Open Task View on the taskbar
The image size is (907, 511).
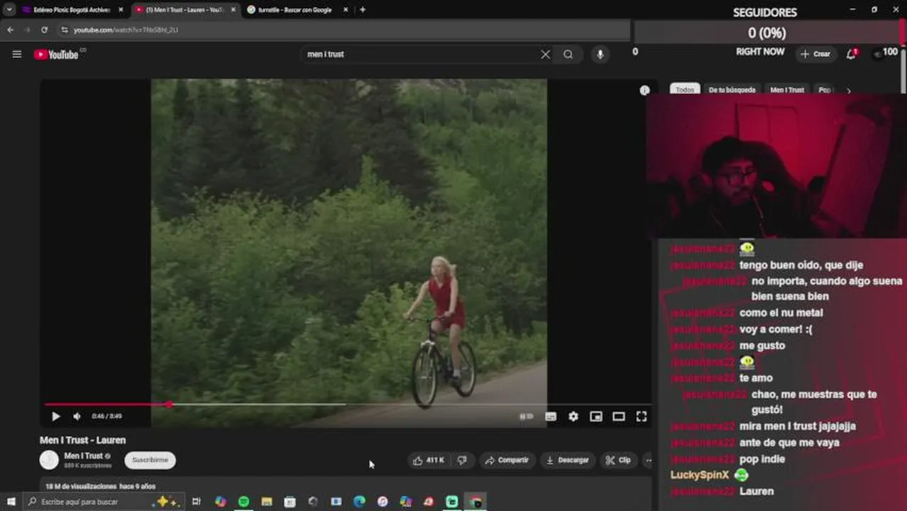click(197, 502)
